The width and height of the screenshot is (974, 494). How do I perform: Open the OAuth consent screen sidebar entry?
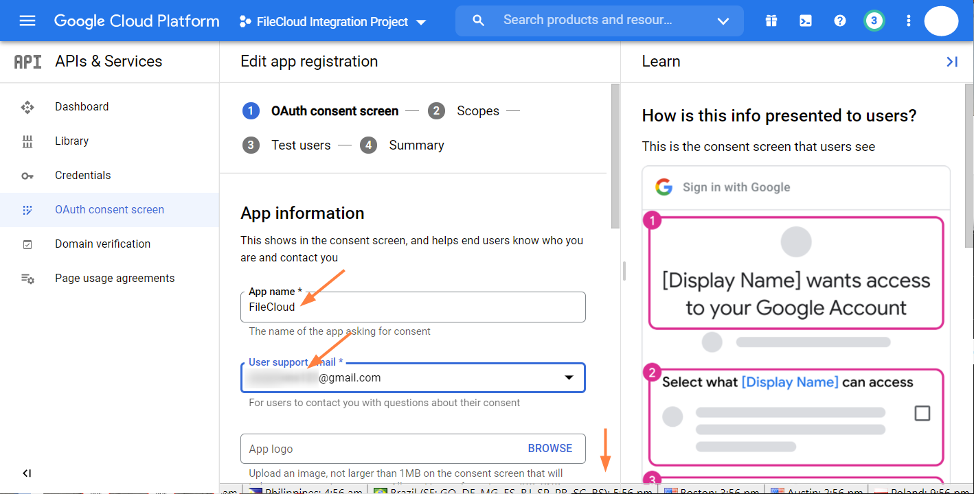(109, 209)
